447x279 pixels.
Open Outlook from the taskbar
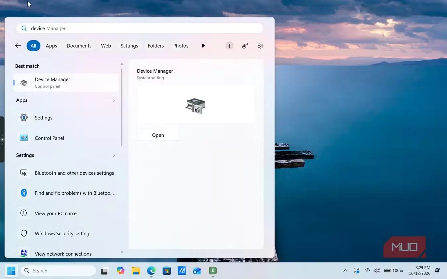[197, 271]
